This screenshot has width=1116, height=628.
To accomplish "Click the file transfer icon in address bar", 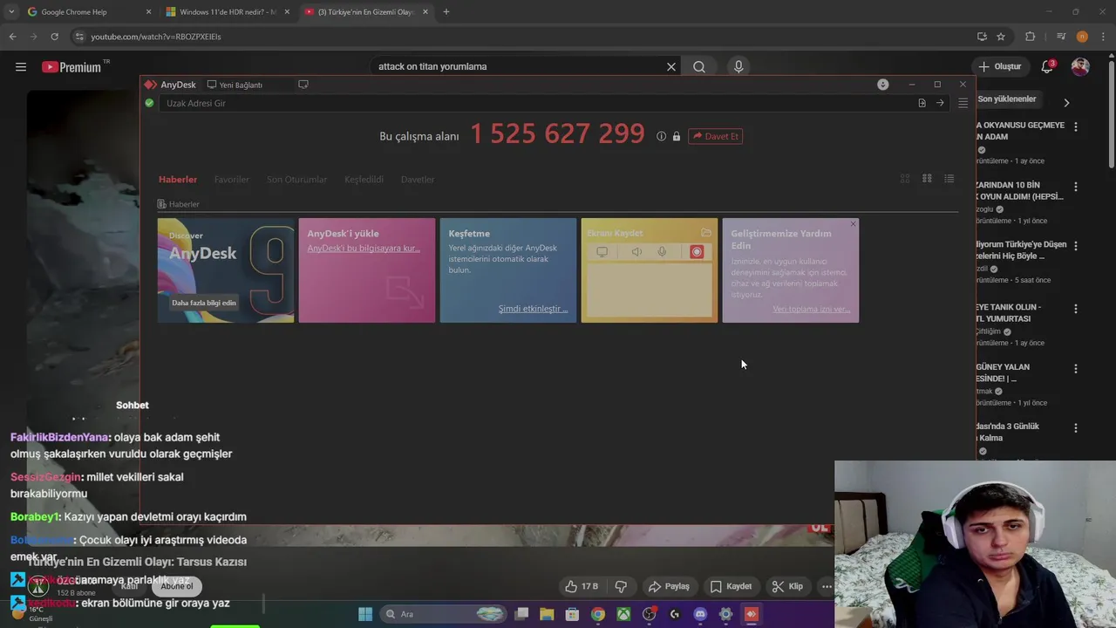I will point(922,103).
